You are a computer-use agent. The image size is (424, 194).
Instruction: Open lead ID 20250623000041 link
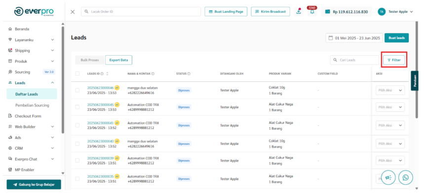[100, 123]
